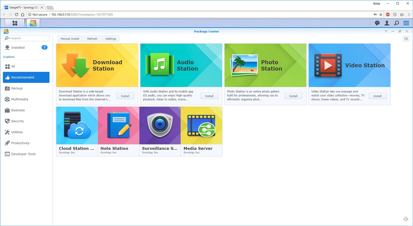413x226 pixels.
Task: Click the Manual Install button
Action: tap(70, 39)
